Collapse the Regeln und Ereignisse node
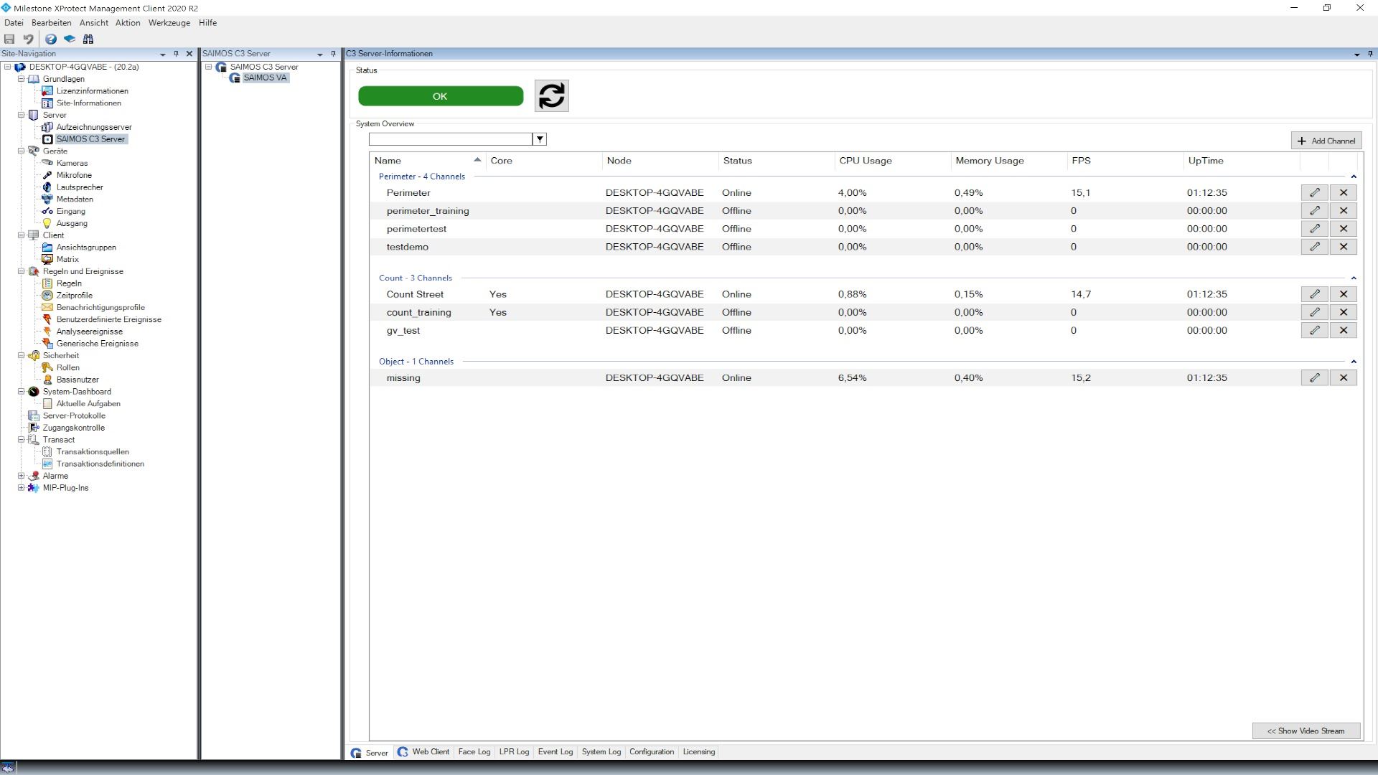 [21, 271]
